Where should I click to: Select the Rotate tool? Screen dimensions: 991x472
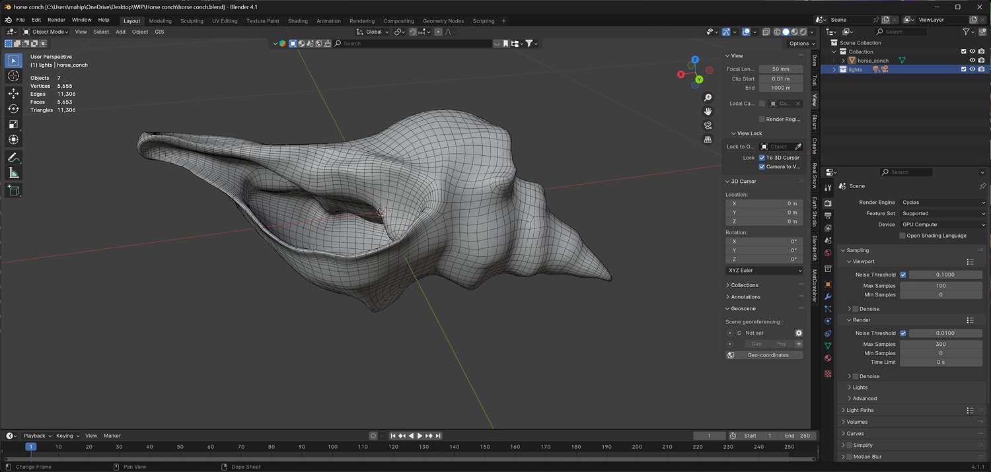tap(13, 109)
